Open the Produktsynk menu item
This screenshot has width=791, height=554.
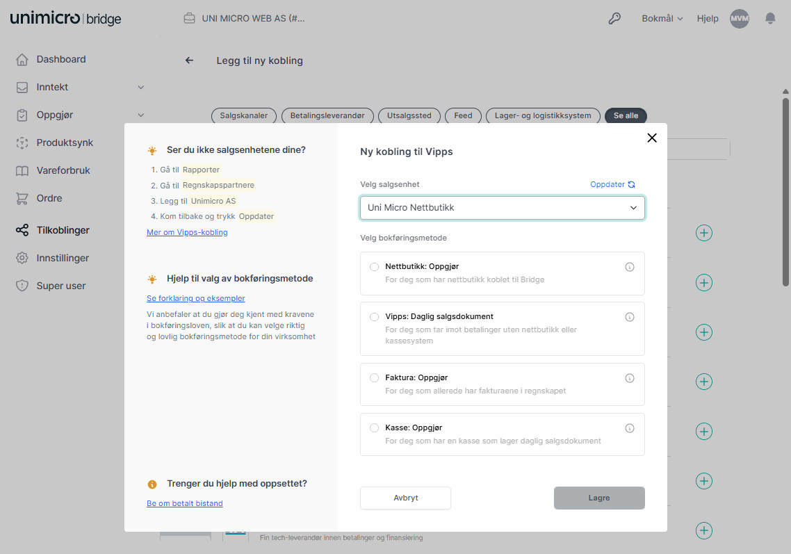click(x=65, y=142)
